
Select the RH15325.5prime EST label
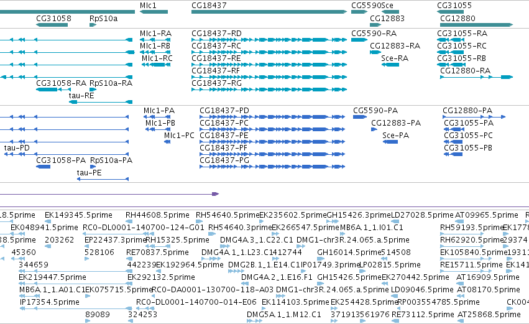tap(177, 240)
